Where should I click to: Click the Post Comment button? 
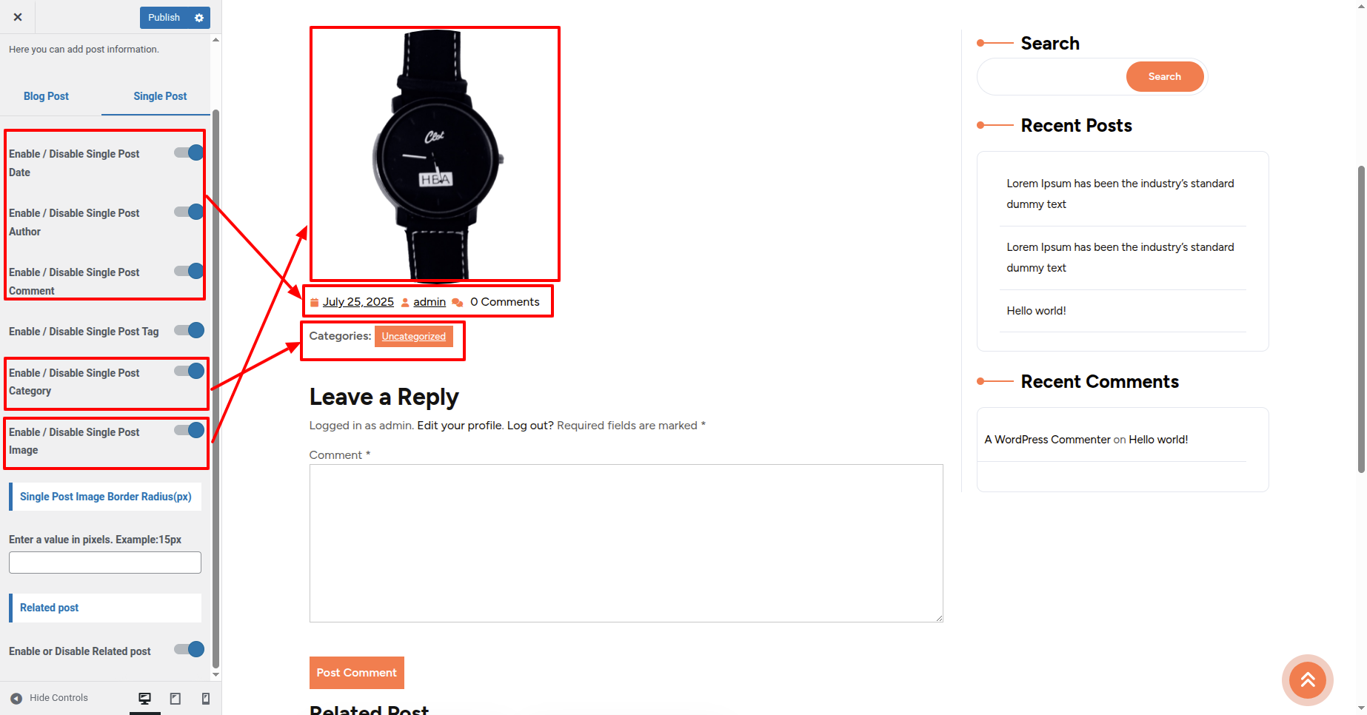point(357,673)
